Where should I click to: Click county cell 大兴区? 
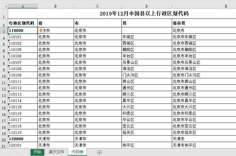click(147, 107)
